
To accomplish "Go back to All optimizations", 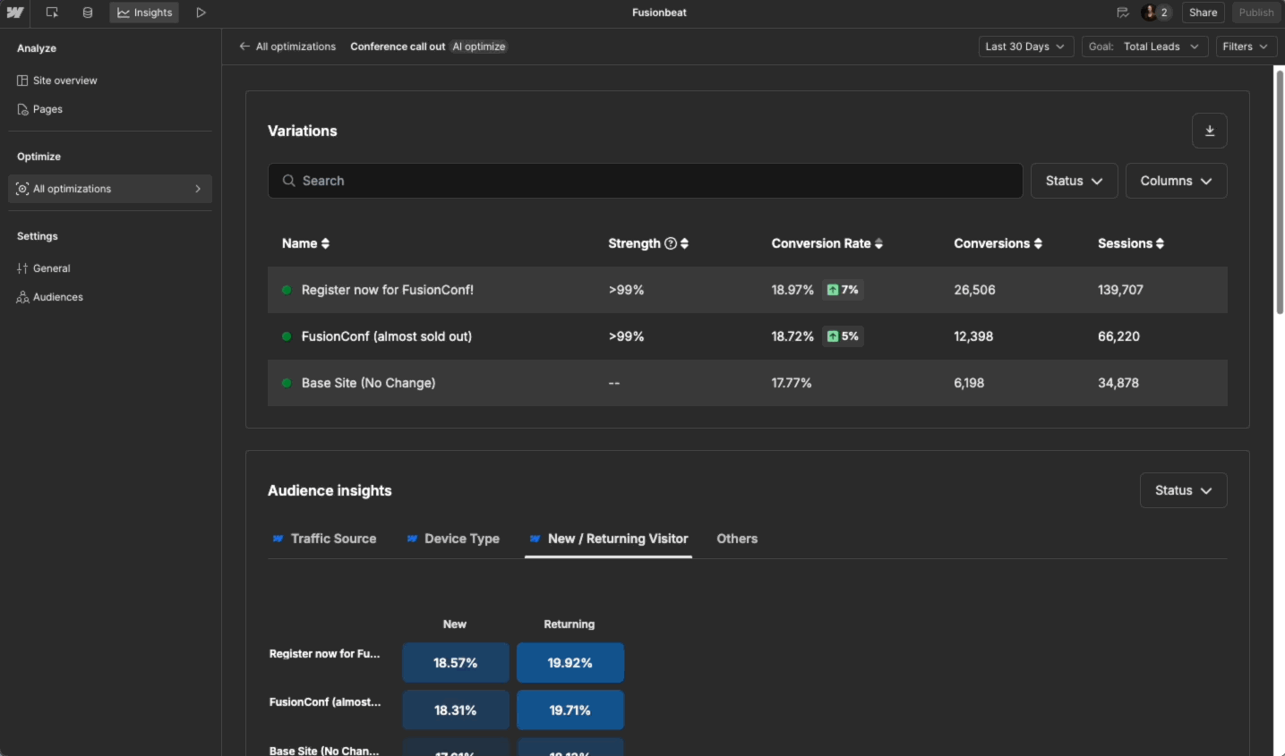I will pos(287,47).
